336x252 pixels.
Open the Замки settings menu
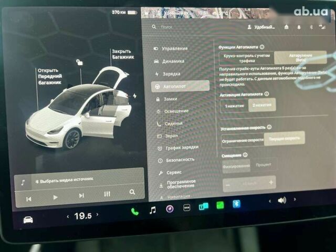(167, 99)
